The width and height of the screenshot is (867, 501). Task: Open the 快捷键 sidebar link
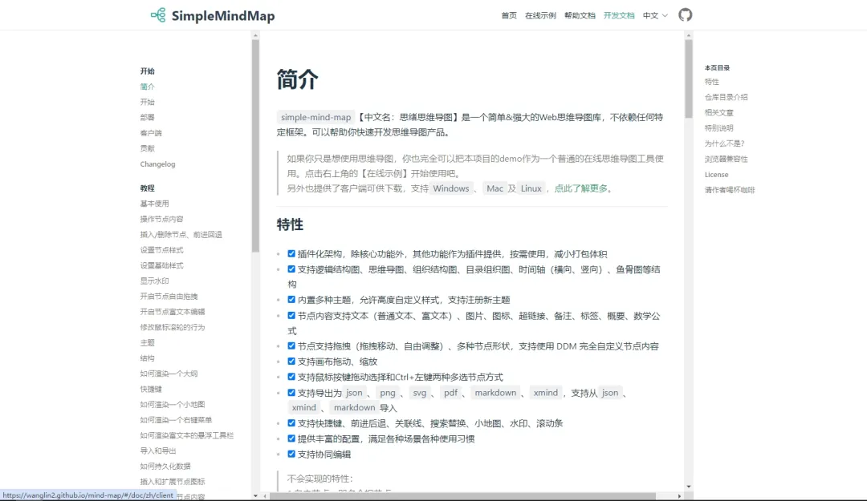point(151,390)
